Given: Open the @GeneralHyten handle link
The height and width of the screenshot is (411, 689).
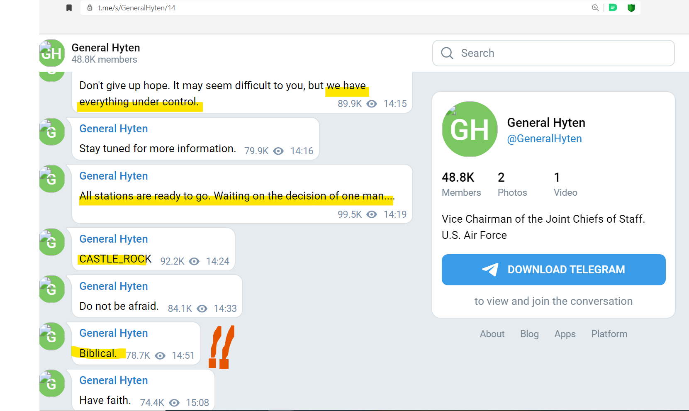Looking at the screenshot, I should tap(544, 139).
